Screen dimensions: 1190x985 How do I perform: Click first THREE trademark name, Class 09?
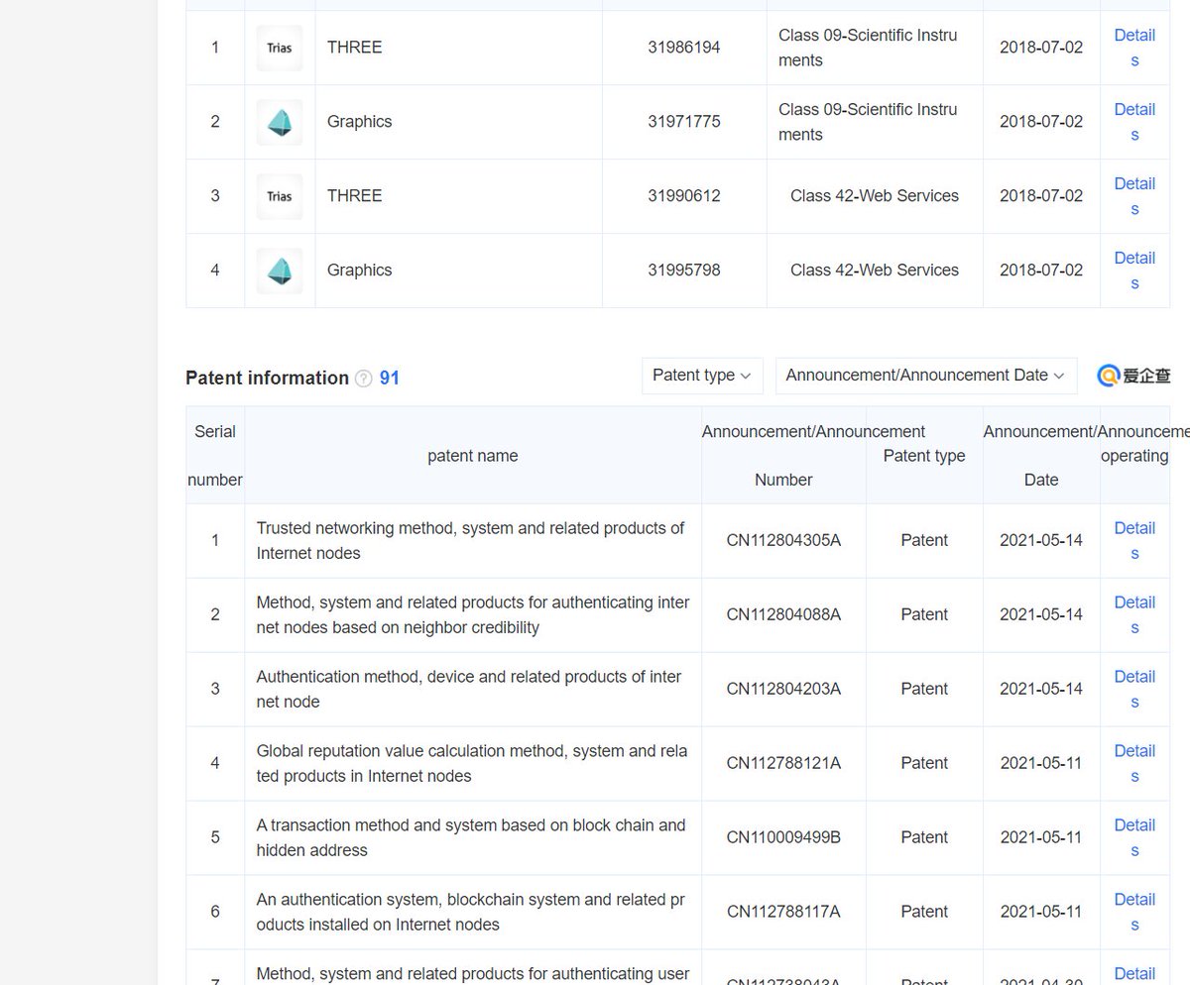[x=354, y=48]
